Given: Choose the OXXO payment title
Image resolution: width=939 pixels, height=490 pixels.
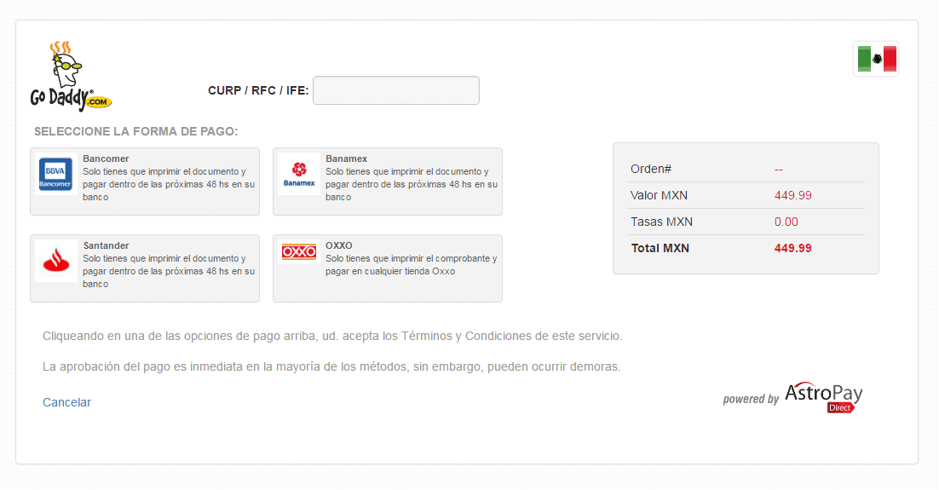Looking at the screenshot, I should click(x=339, y=245).
